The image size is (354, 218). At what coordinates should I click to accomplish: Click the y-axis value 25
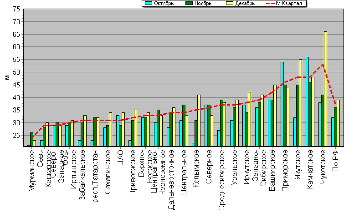coord(16,136)
